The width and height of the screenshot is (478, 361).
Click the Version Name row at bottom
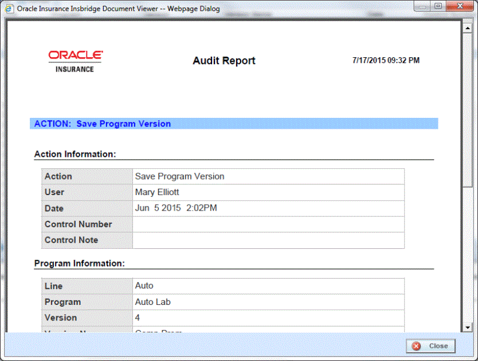[172, 331]
